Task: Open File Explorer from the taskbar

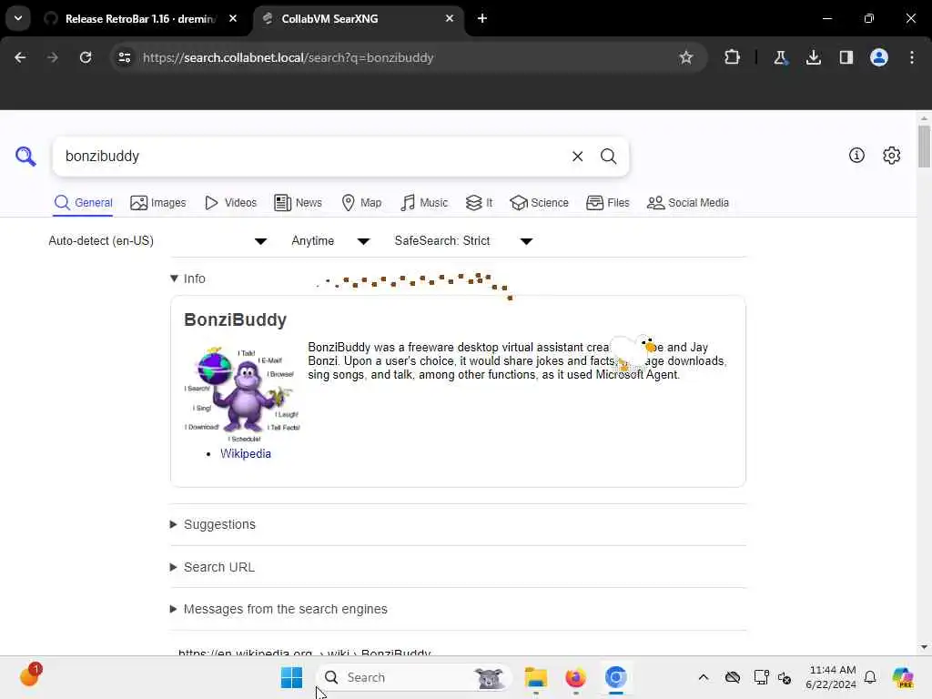Action: [535, 677]
